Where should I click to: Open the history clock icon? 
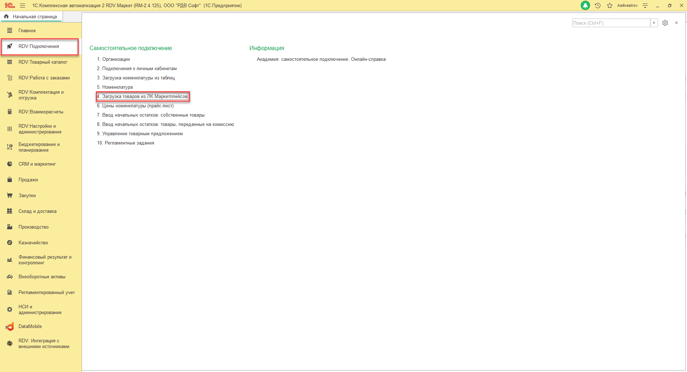[598, 5]
